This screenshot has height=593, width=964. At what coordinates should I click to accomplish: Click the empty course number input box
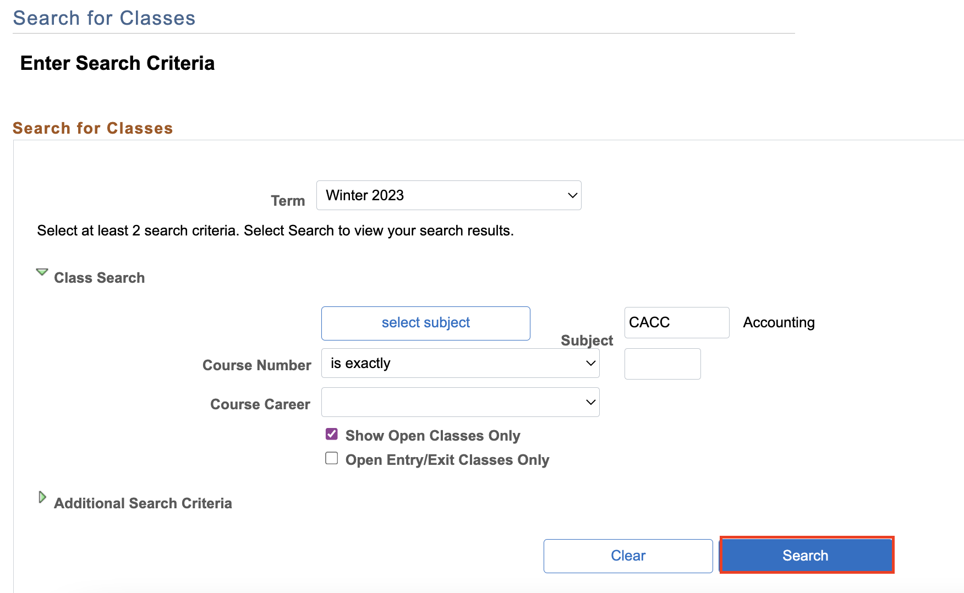pos(662,364)
